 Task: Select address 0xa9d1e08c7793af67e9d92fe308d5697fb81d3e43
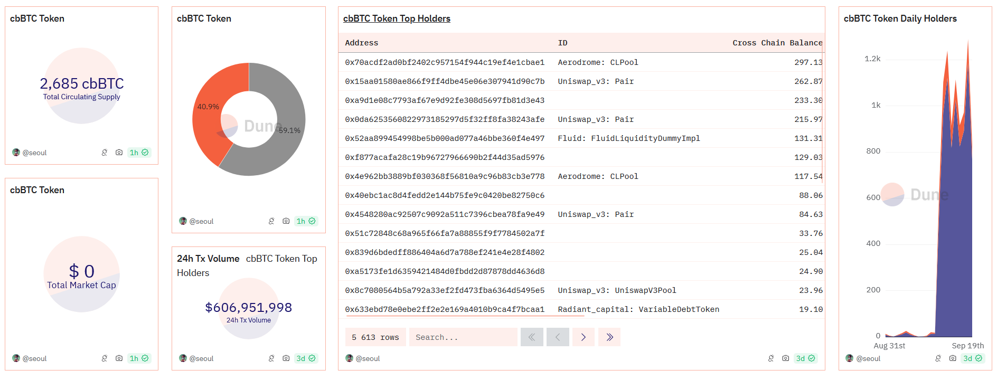[x=445, y=100]
